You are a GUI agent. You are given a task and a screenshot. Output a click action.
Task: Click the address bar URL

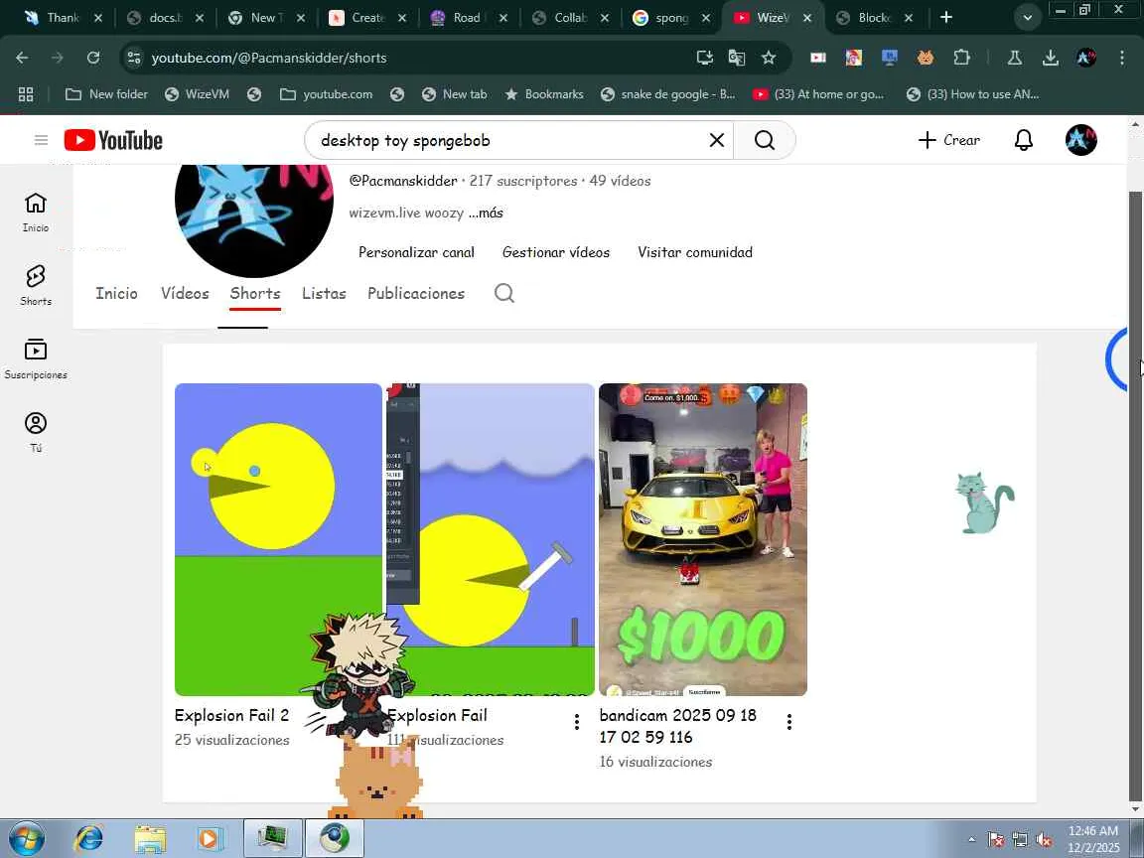point(269,58)
